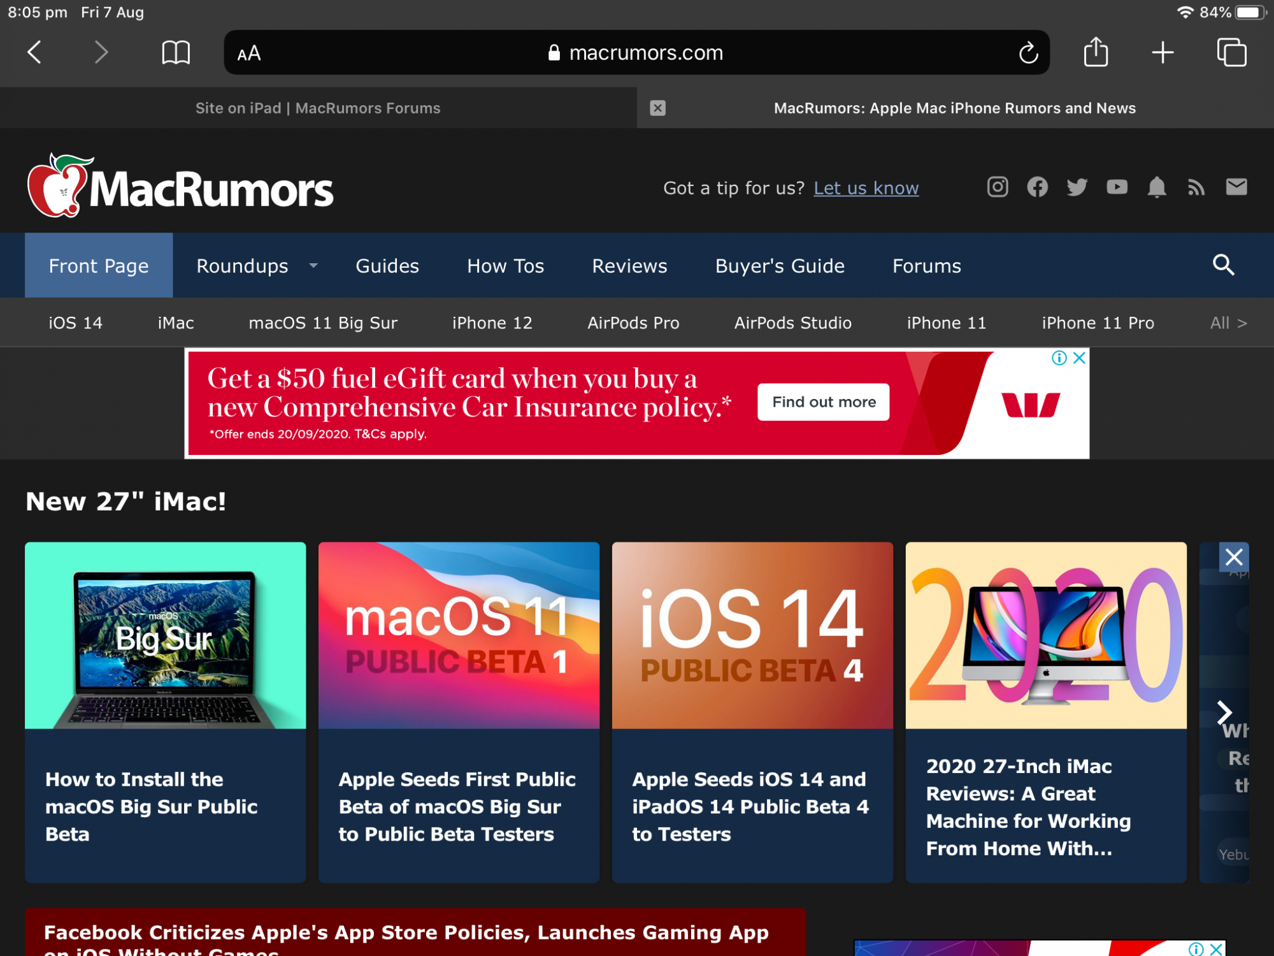Select the MacRumors Apple Mac iPhone Rumors tab
The image size is (1274, 956).
(x=955, y=108)
